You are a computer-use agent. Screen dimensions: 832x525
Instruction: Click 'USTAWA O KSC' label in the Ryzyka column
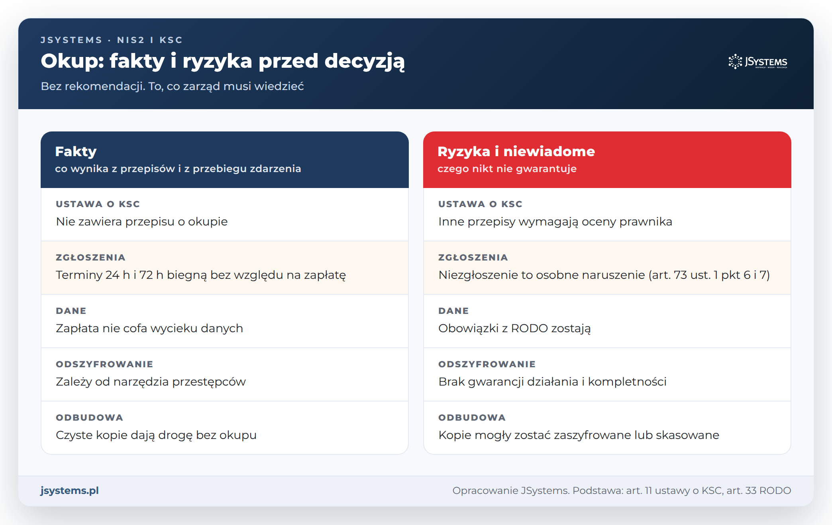pyautogui.click(x=480, y=204)
